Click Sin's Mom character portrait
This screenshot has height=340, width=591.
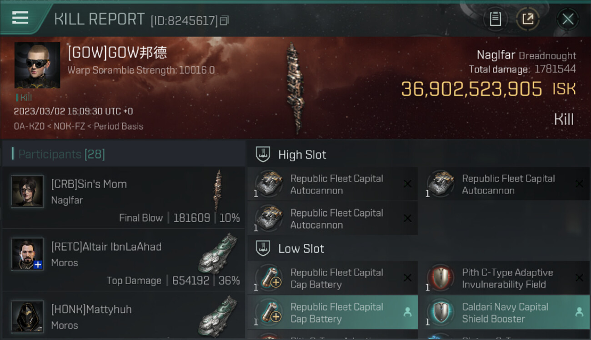[27, 191]
